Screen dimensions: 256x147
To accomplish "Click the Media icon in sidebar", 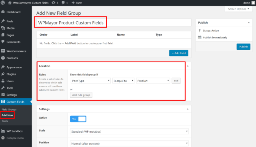I will pyautogui.click(x=3, y=28).
